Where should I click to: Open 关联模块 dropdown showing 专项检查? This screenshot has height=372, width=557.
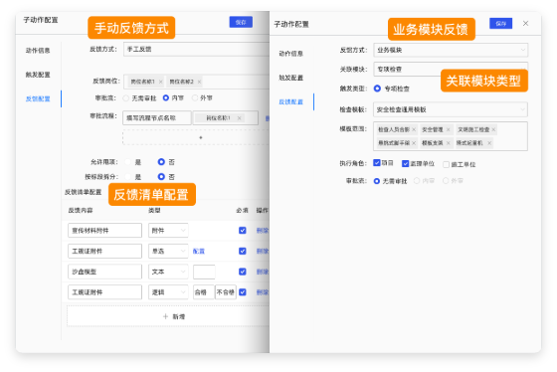tap(451, 69)
